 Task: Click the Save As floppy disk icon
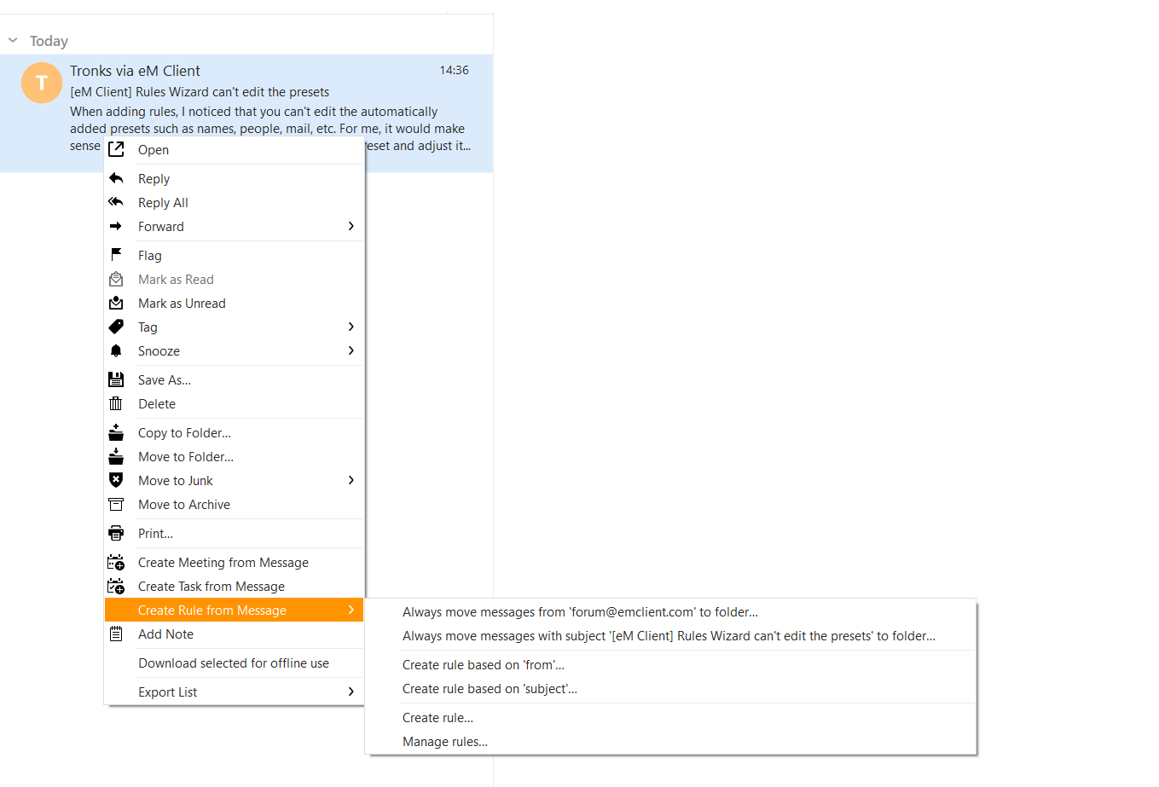pos(116,379)
